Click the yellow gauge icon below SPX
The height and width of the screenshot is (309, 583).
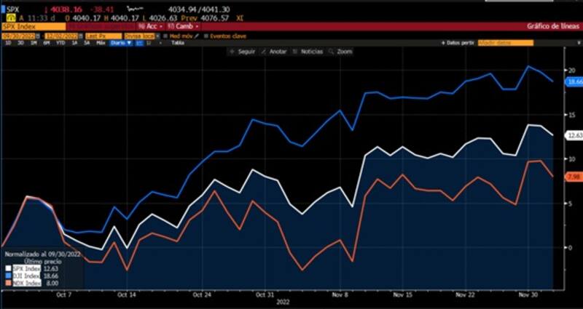(10, 17)
